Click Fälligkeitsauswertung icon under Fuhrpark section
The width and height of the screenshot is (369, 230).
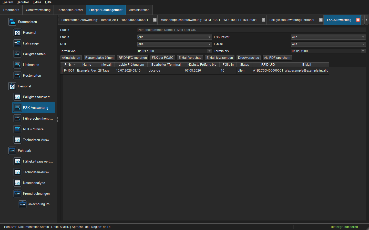point(17,161)
